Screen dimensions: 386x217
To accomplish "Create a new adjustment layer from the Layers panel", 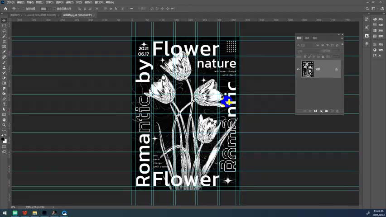I will point(321,111).
